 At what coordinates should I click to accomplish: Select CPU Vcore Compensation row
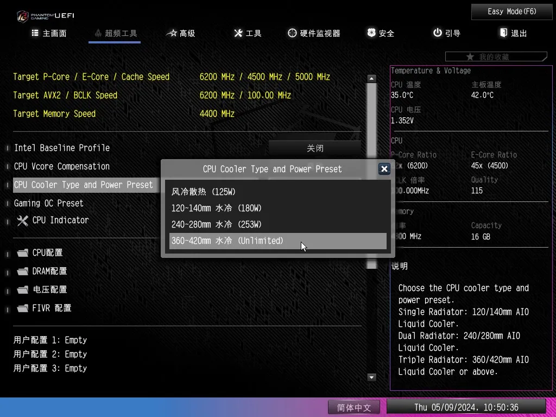(62, 166)
